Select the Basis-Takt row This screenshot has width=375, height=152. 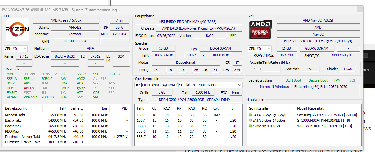pos(66,120)
